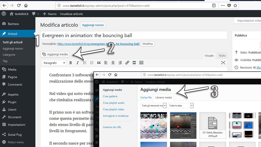Bookmark this page with the star icon
The image size is (261, 147).
pyautogui.click(x=235, y=6)
